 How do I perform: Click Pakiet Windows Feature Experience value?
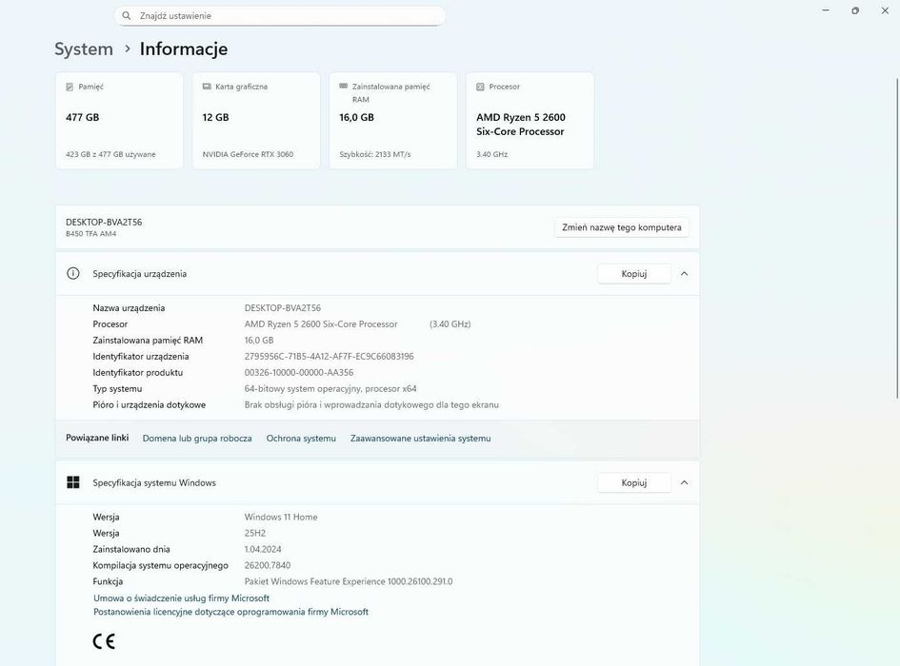tap(349, 581)
